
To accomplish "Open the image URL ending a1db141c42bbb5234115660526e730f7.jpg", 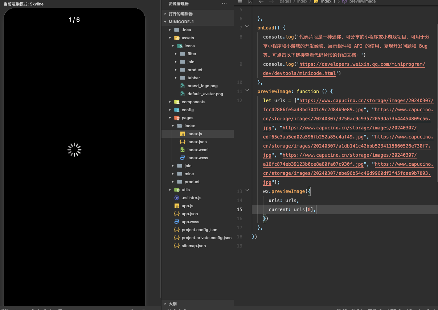I will coord(348,146).
